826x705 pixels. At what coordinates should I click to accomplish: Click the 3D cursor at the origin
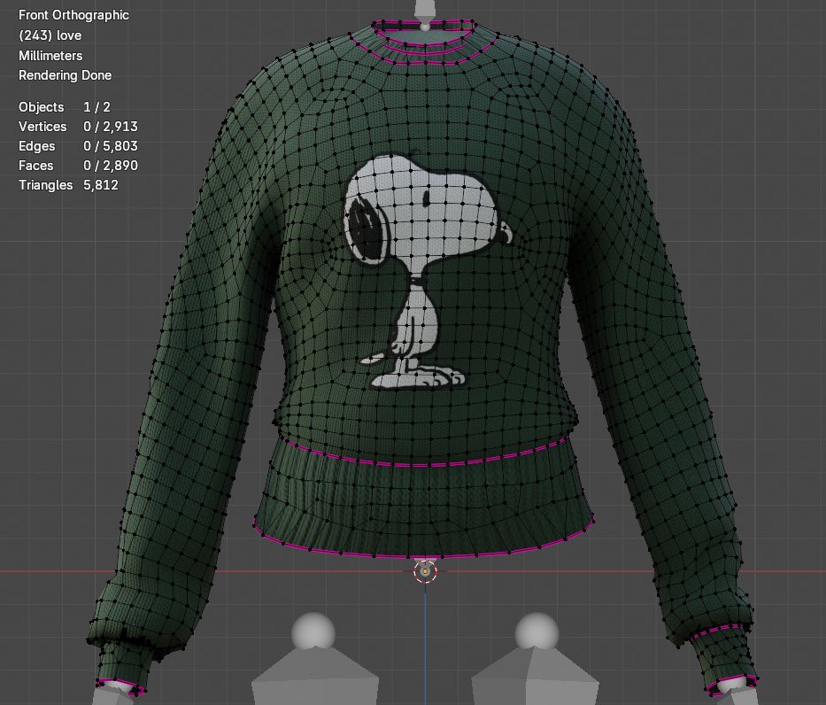425,571
